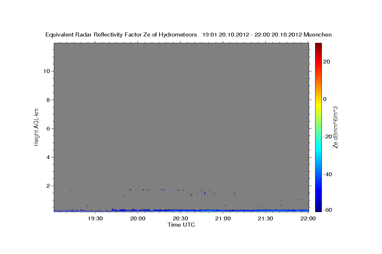Click the station name 'Muenchen' in the title
Screen dimensions: 382x254
coord(318,35)
